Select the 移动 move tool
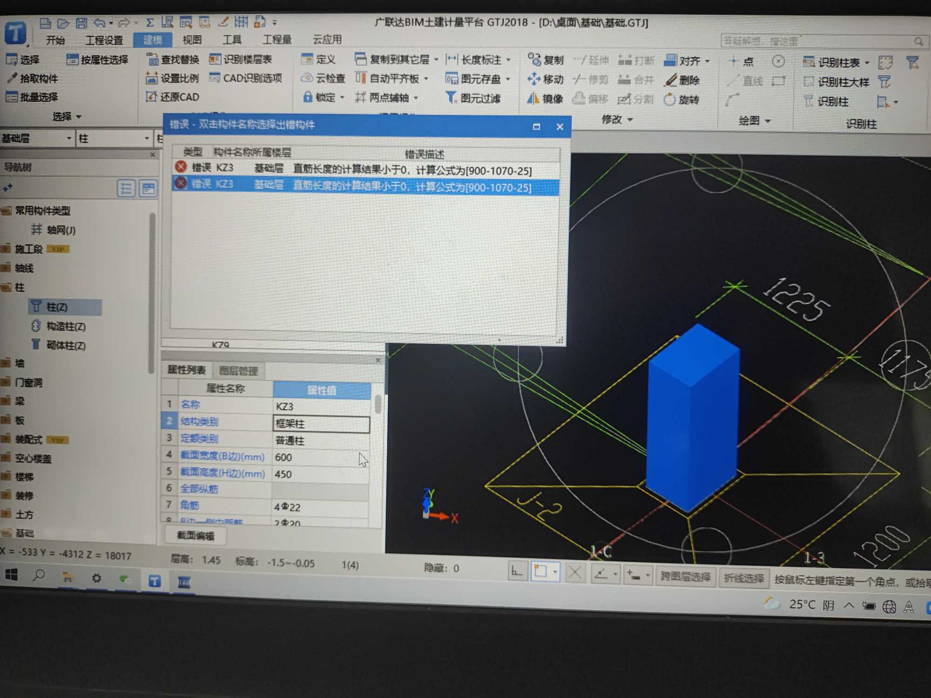931x698 pixels. pyautogui.click(x=546, y=80)
